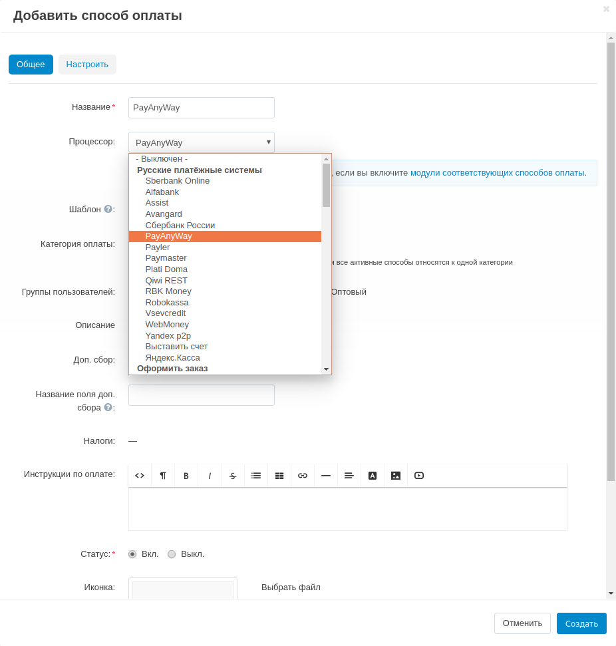Viewport: 616px width, 646px height.
Task: Toggle HTML code view in editor
Action: 140,476
